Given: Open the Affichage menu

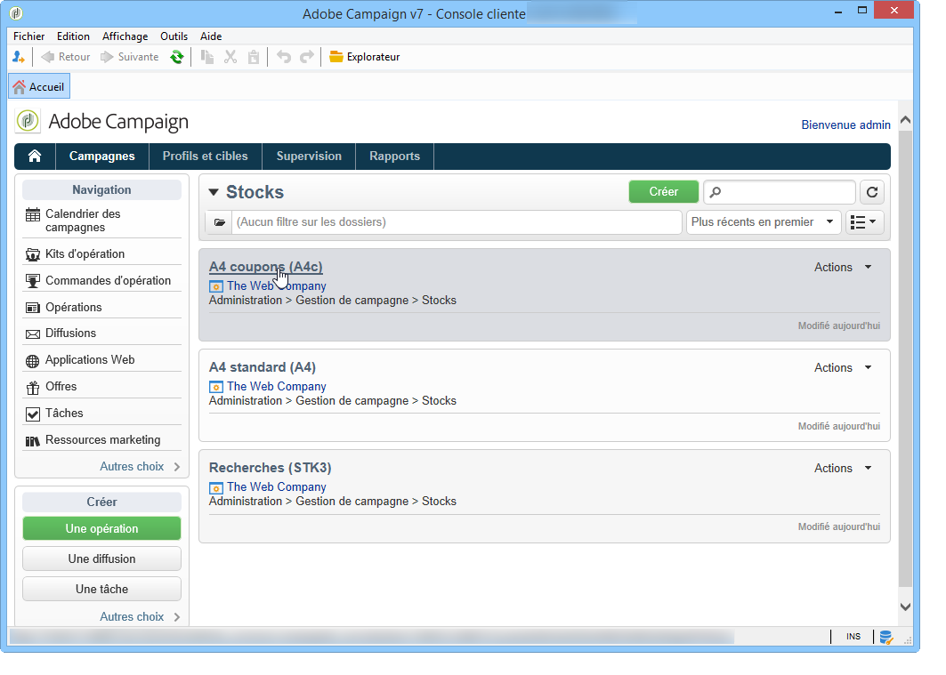Looking at the screenshot, I should click(x=125, y=36).
